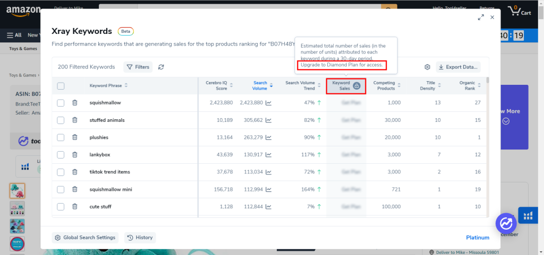Screen dimensions: 544x255
Task: Open Toys & Games category tab
Action: tap(23, 49)
